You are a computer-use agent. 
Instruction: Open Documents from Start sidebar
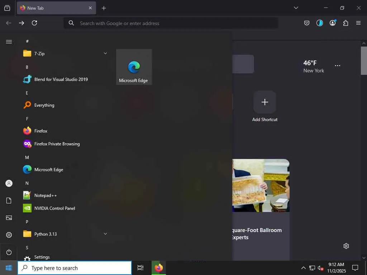tap(9, 201)
